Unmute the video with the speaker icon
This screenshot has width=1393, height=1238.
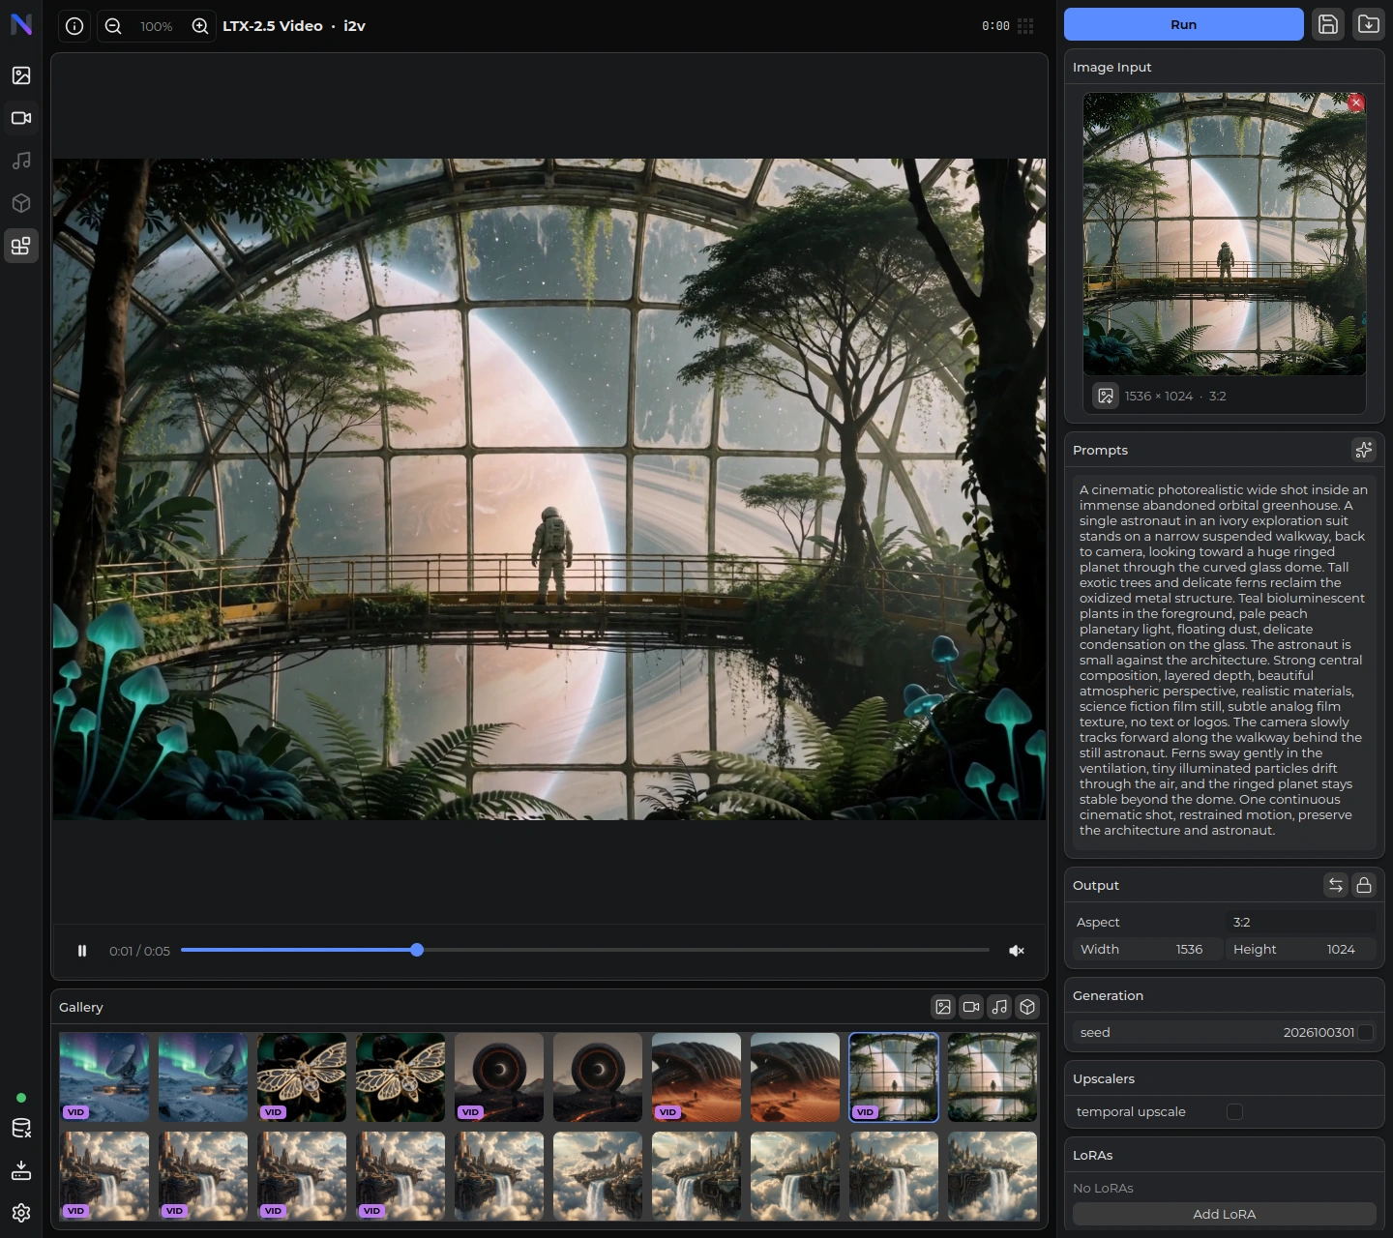pyautogui.click(x=1017, y=951)
